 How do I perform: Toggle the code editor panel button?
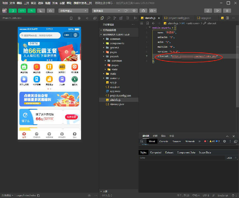coord(22,11)
